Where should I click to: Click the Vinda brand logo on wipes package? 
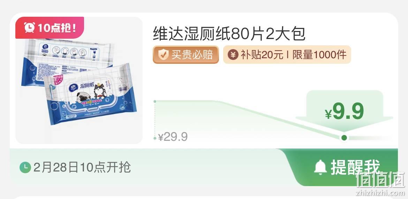(74, 88)
